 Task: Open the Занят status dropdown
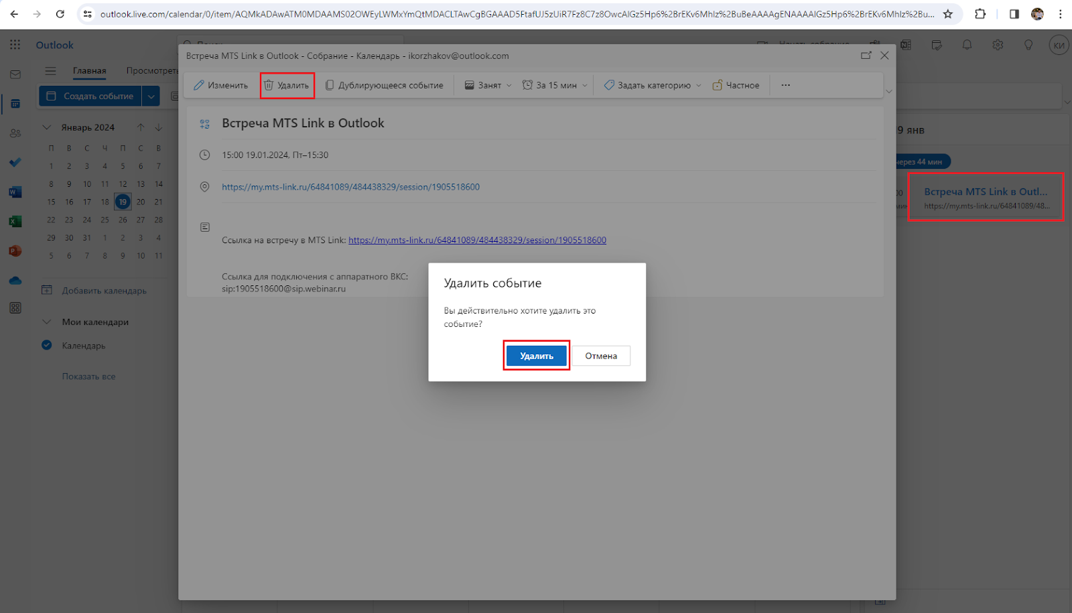[x=488, y=85]
